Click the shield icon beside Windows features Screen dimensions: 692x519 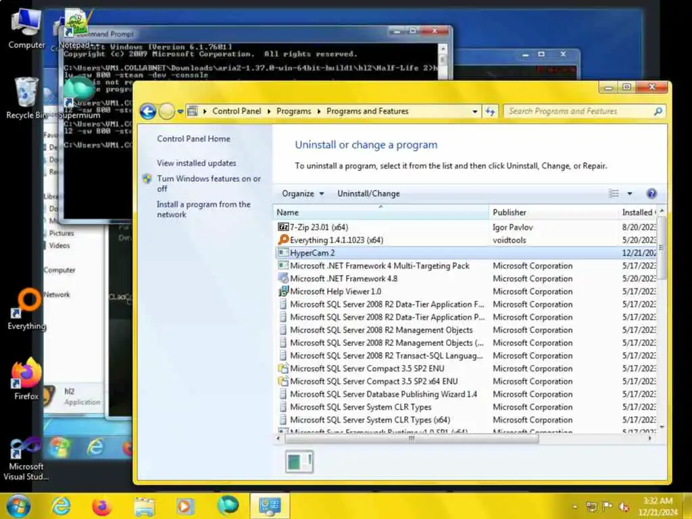(x=147, y=178)
